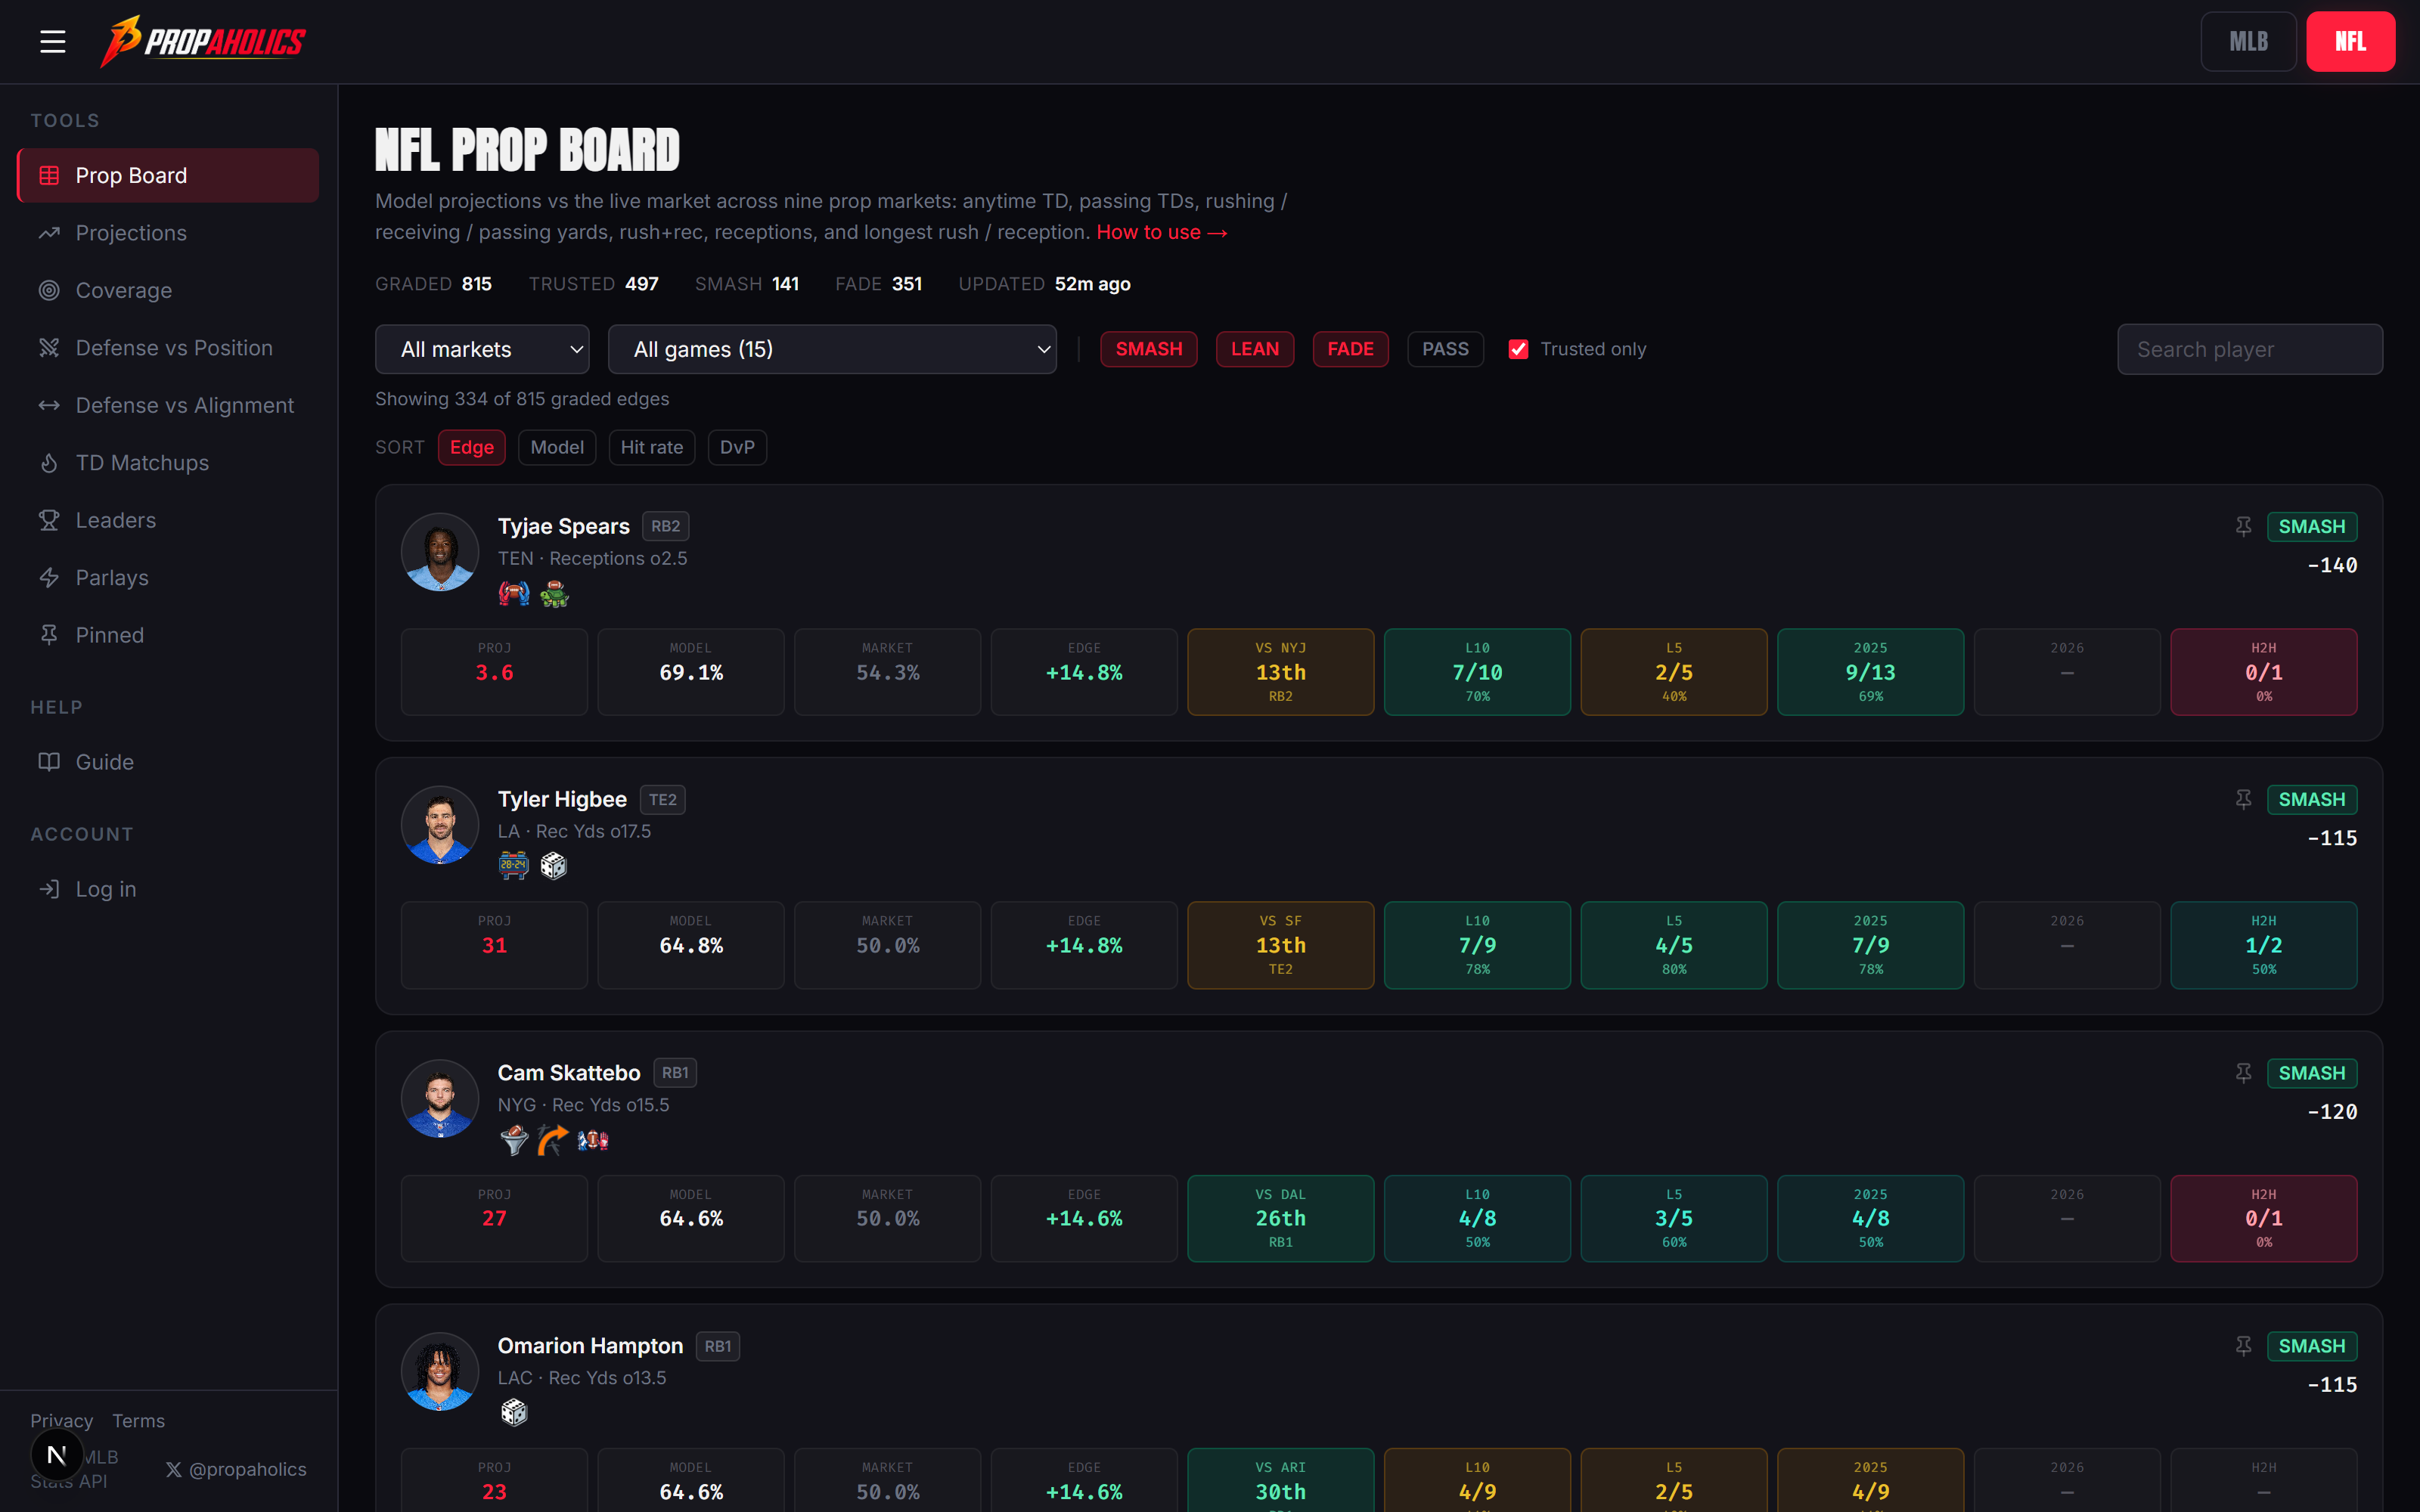The image size is (2420, 1512).
Task: Toggle the FADE filter chip
Action: click(1351, 349)
